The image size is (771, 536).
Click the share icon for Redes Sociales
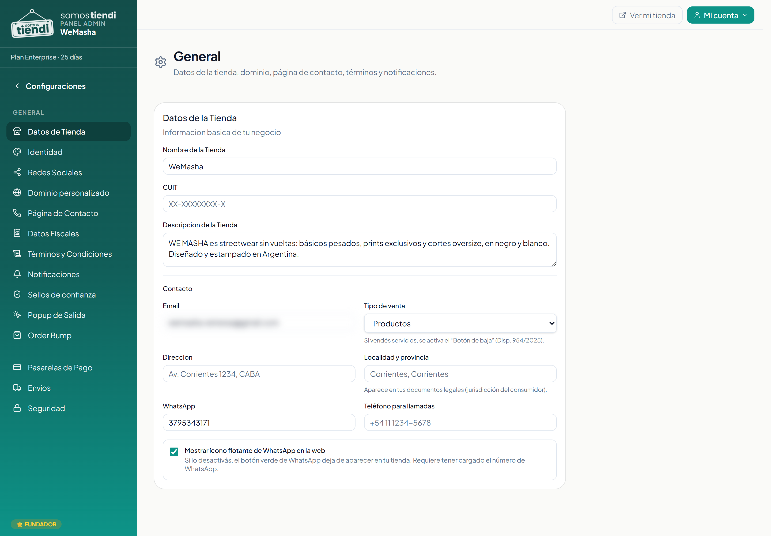17,172
